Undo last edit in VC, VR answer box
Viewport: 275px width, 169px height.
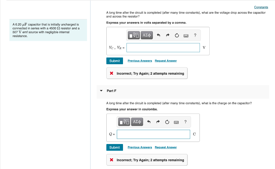pyautogui.click(x=158, y=35)
